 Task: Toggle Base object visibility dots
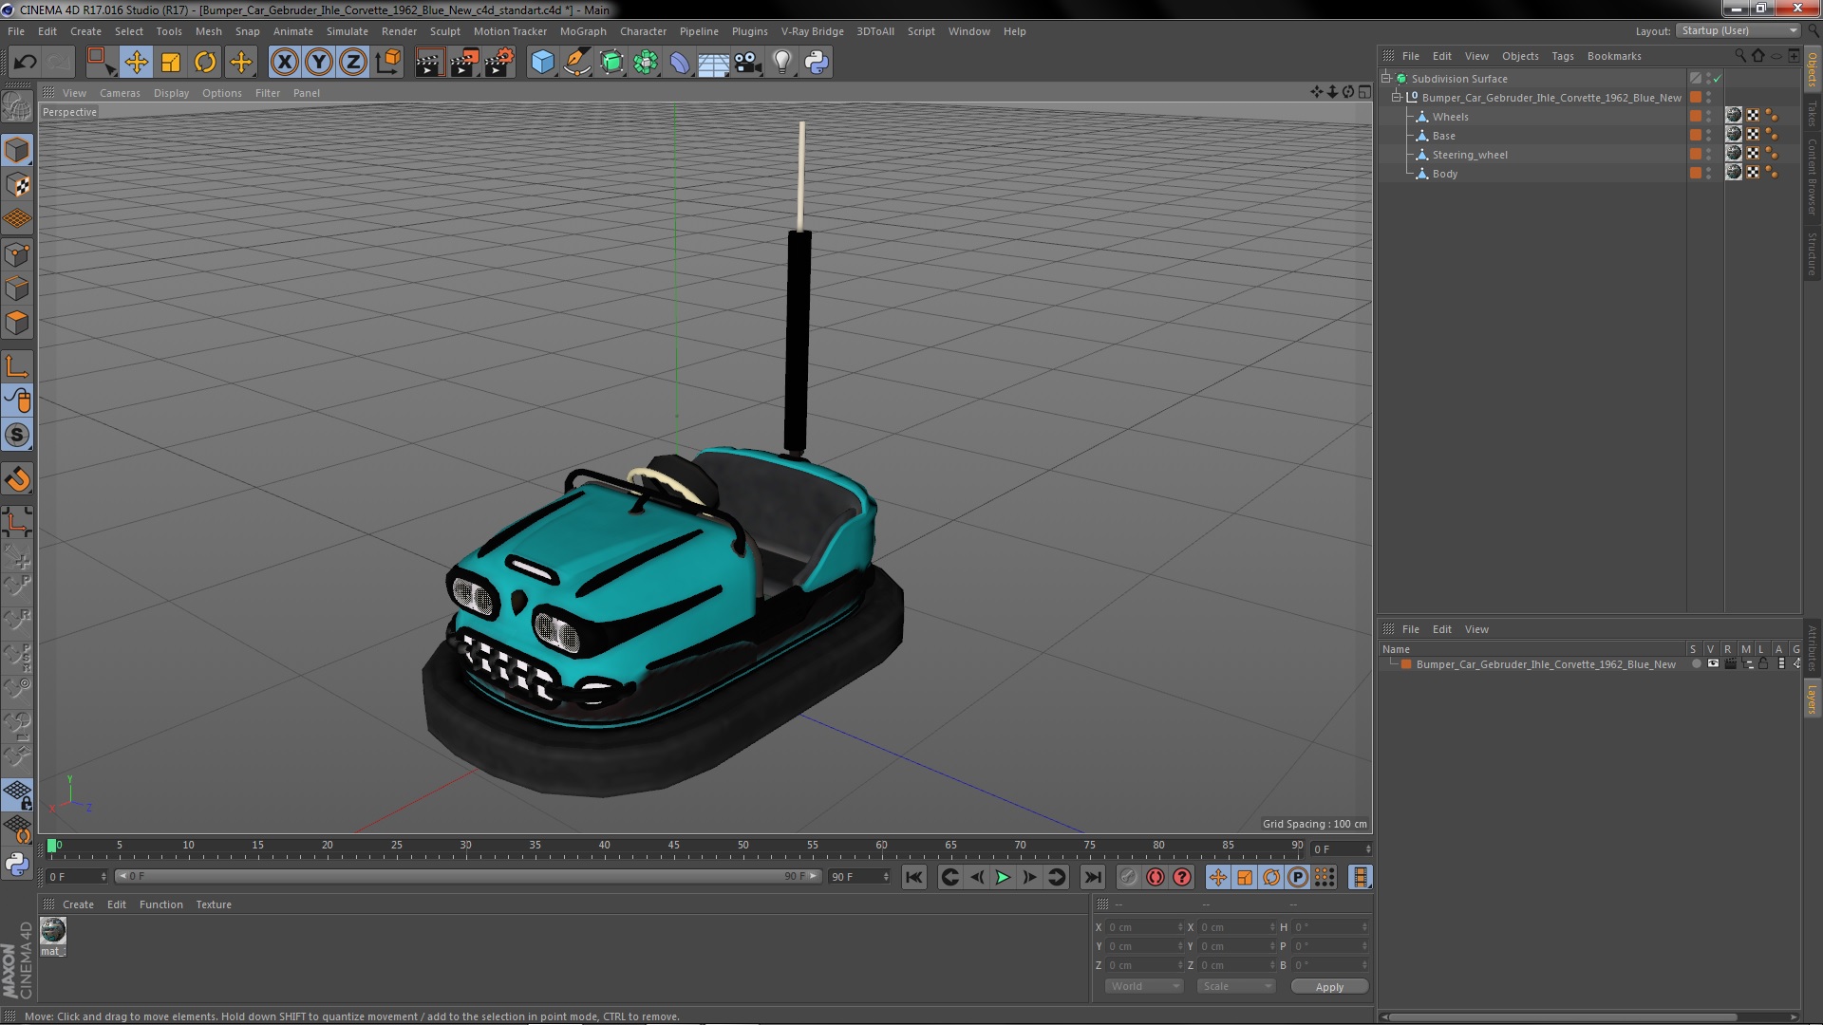1709,136
